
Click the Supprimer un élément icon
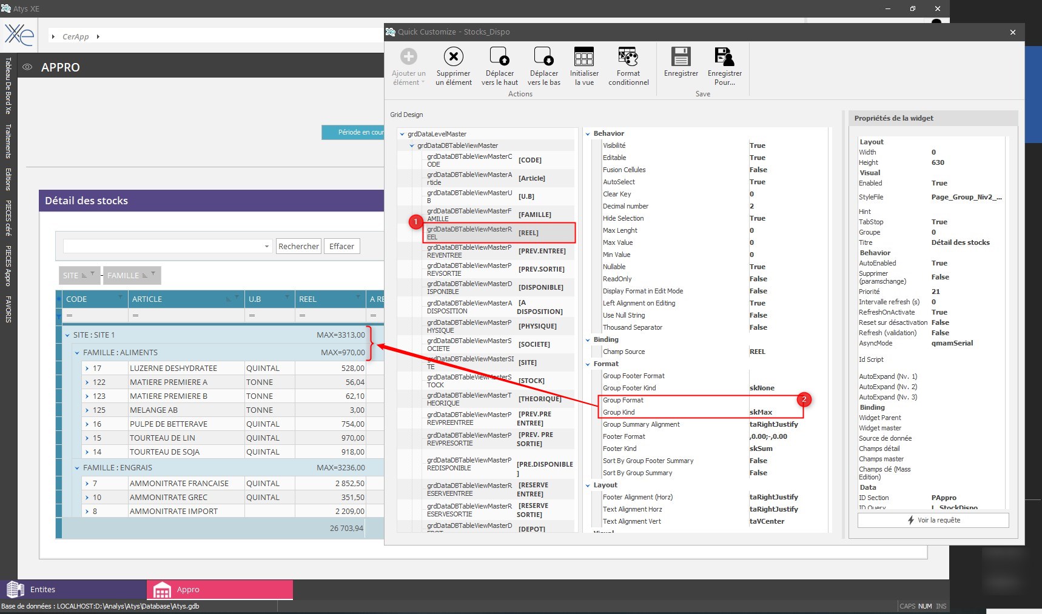(453, 57)
